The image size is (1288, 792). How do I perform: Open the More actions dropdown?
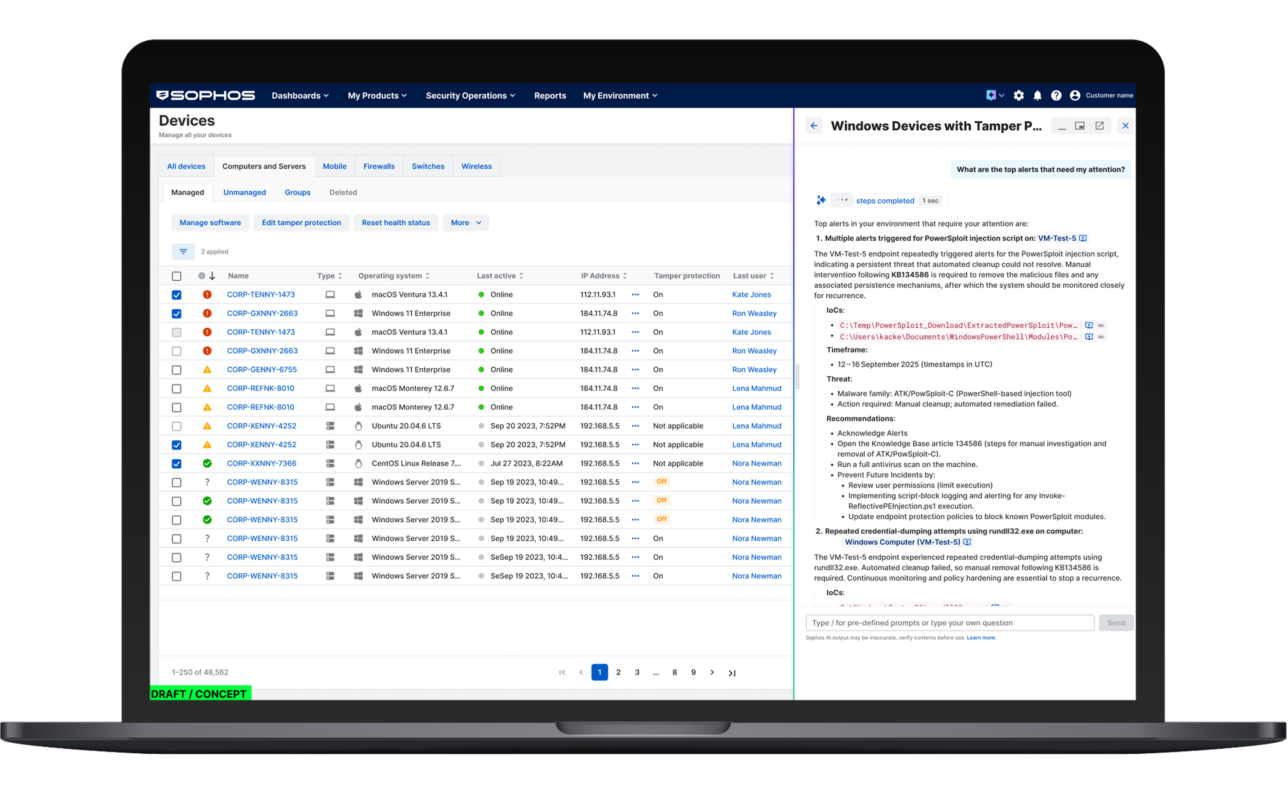(x=465, y=223)
